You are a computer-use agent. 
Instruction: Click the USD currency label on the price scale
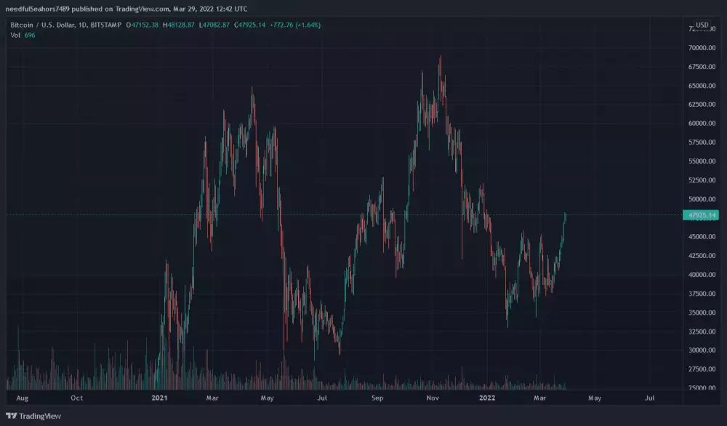[x=703, y=25]
